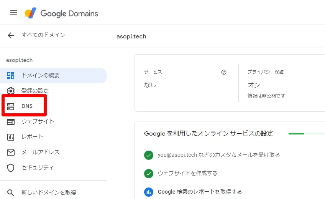325x199 pixels.
Task: Click the custom email setup step text
Action: pyautogui.click(x=219, y=155)
